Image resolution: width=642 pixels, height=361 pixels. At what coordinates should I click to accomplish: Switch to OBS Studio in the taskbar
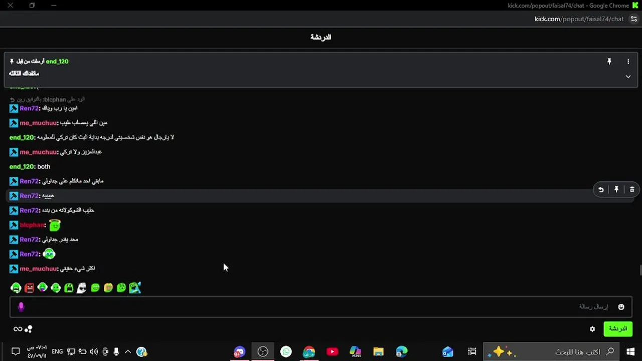click(x=263, y=351)
